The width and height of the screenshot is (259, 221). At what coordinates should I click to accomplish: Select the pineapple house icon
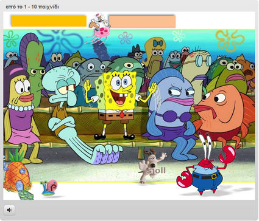click(x=17, y=174)
